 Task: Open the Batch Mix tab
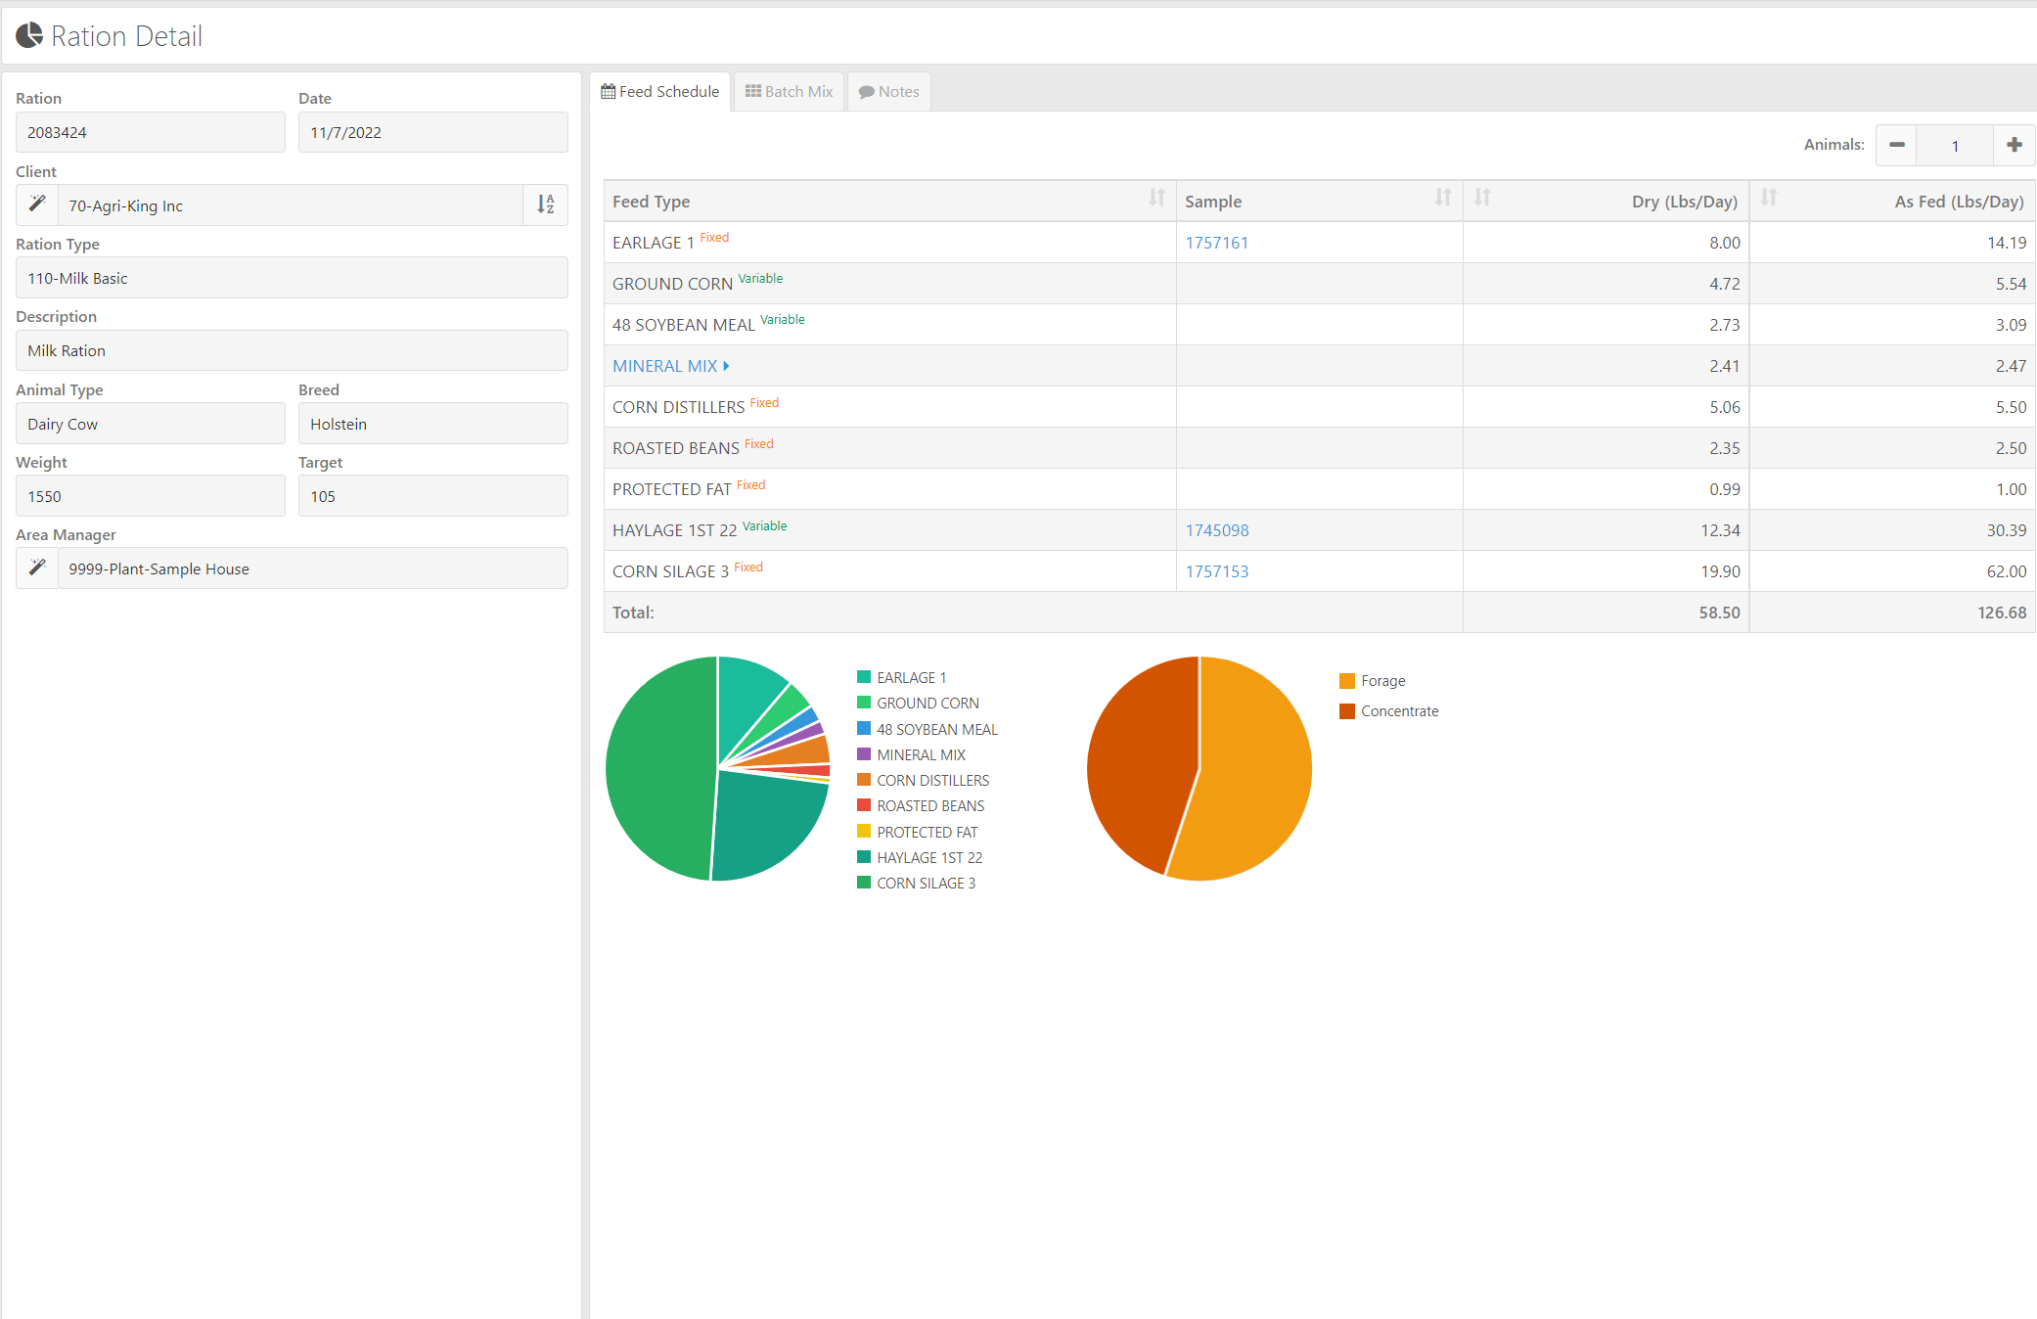pos(789,92)
